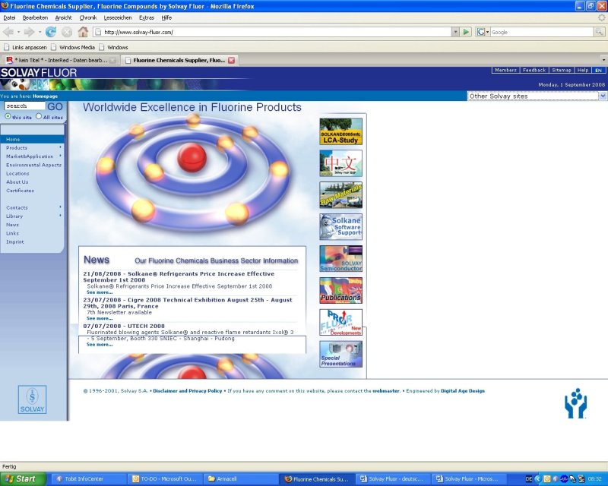This screenshot has height=486, width=608.
Task: Click the site search input field
Action: (24, 106)
